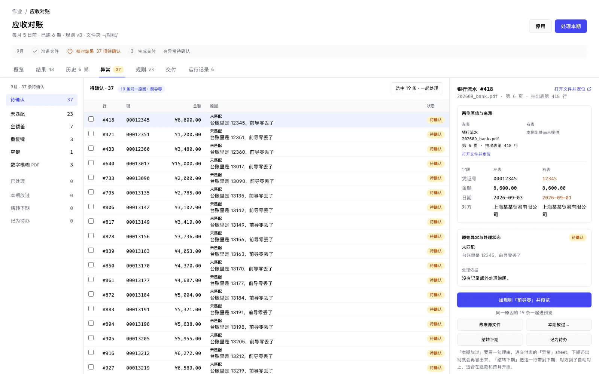Select 空键 1 filter
Screen dimensions: 599x374
(42, 152)
